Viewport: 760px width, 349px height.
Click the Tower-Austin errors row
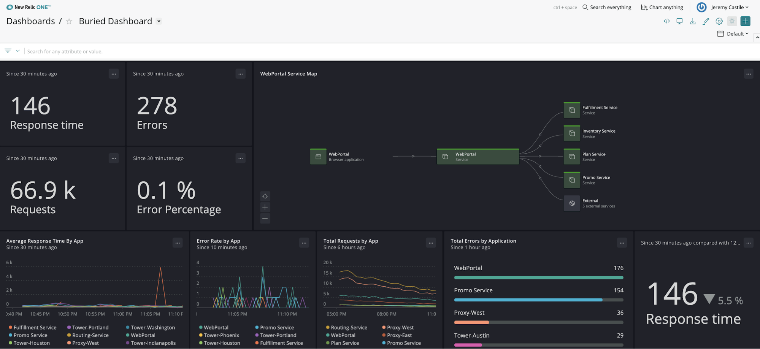point(539,339)
